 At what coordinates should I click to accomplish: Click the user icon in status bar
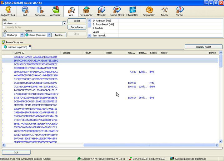point(79,159)
